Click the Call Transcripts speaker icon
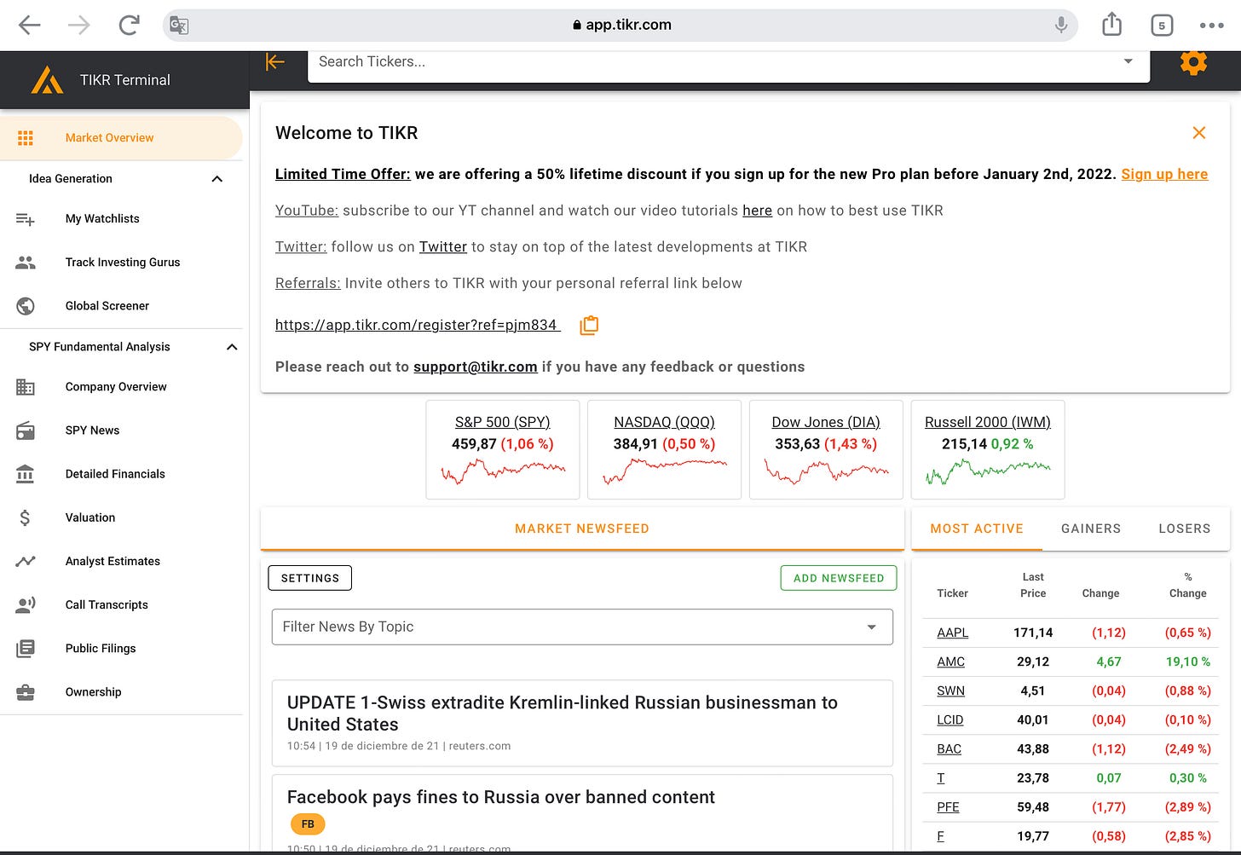 pos(26,605)
